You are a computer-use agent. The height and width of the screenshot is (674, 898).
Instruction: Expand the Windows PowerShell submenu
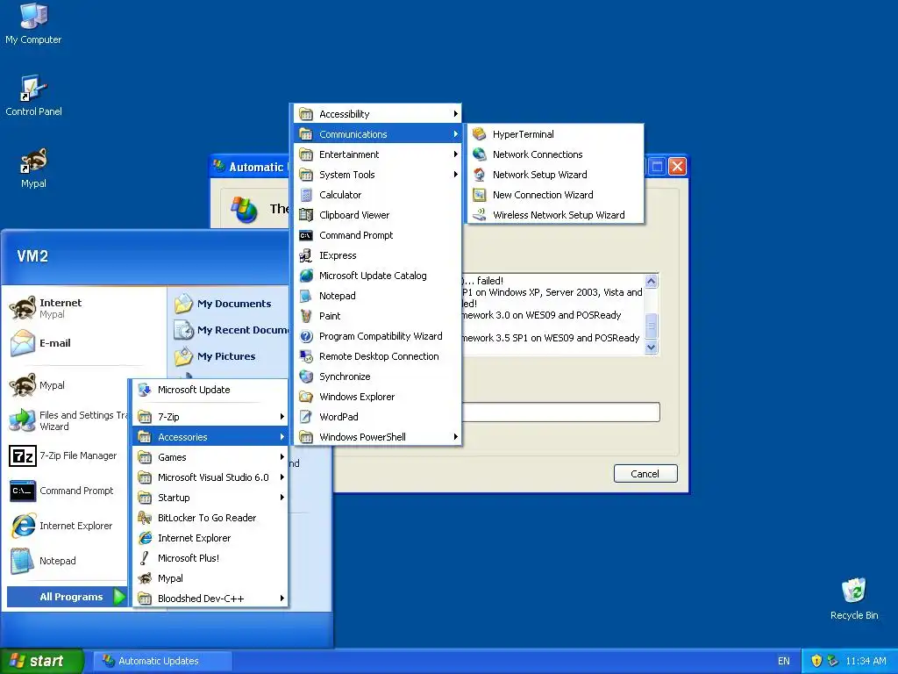[378, 437]
